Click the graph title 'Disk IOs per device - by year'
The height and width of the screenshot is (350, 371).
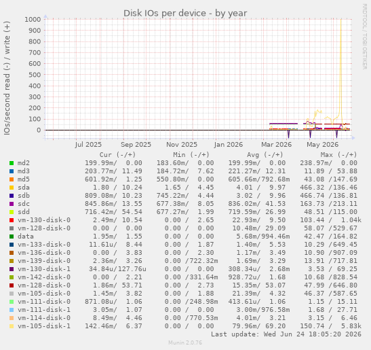[x=185, y=13]
